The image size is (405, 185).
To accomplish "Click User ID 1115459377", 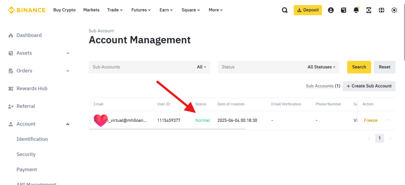I will 168,120.
